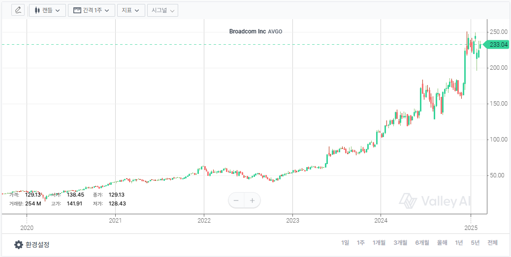This screenshot has width=511, height=257.
Task: Click the 100.00 price axis label
Action: coord(499,140)
